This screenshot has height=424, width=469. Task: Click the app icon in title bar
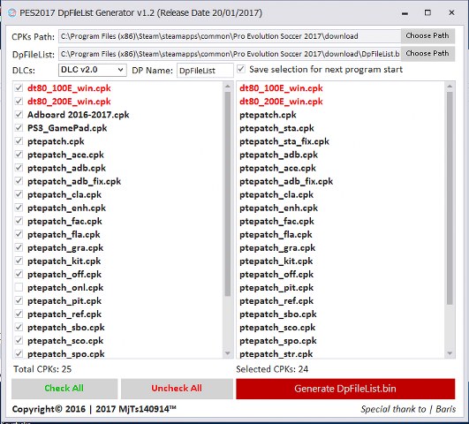tap(11, 13)
